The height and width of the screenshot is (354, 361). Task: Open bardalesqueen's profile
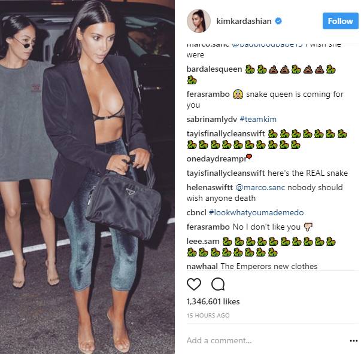(x=214, y=69)
